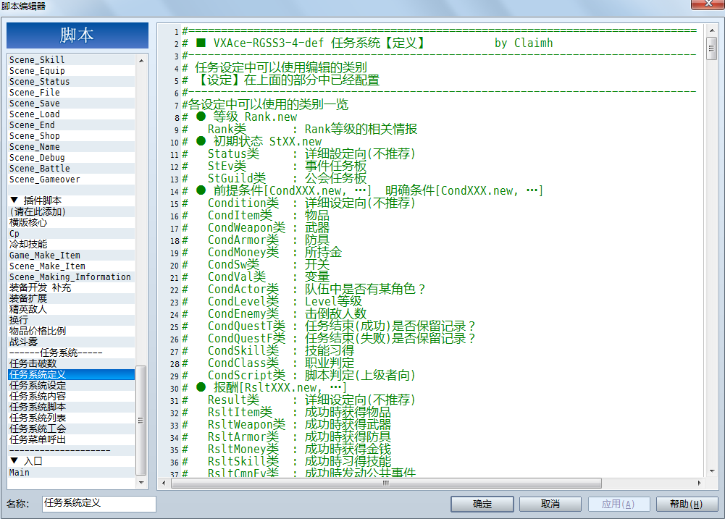Screen dimensions: 725x519
Task: Click script list scroll-up arrow
Action: (141, 61)
